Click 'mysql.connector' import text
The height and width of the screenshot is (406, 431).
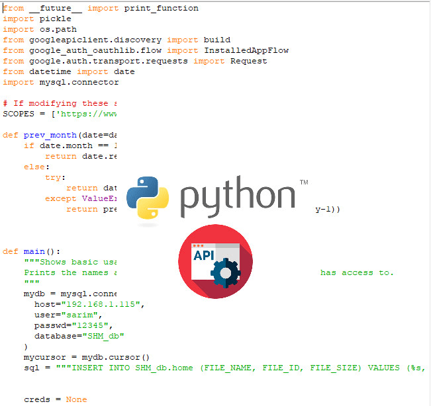tap(79, 83)
